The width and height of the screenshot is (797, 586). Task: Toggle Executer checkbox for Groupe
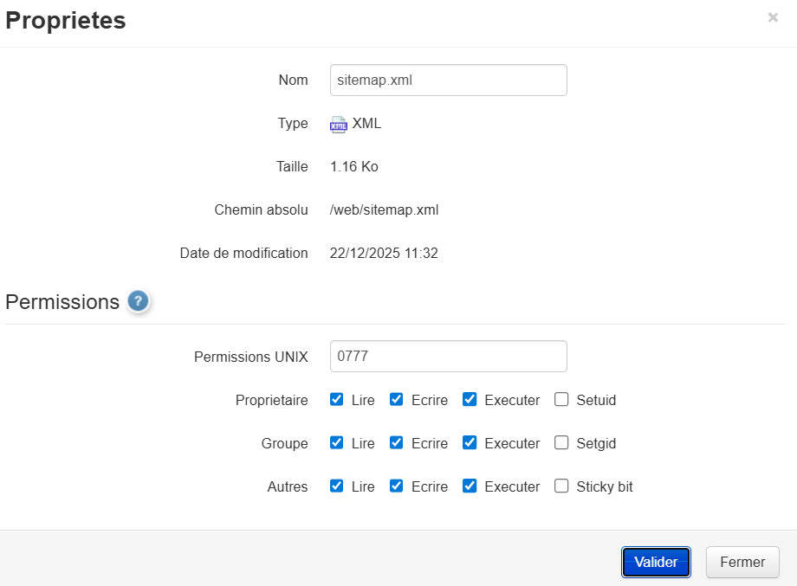(470, 443)
